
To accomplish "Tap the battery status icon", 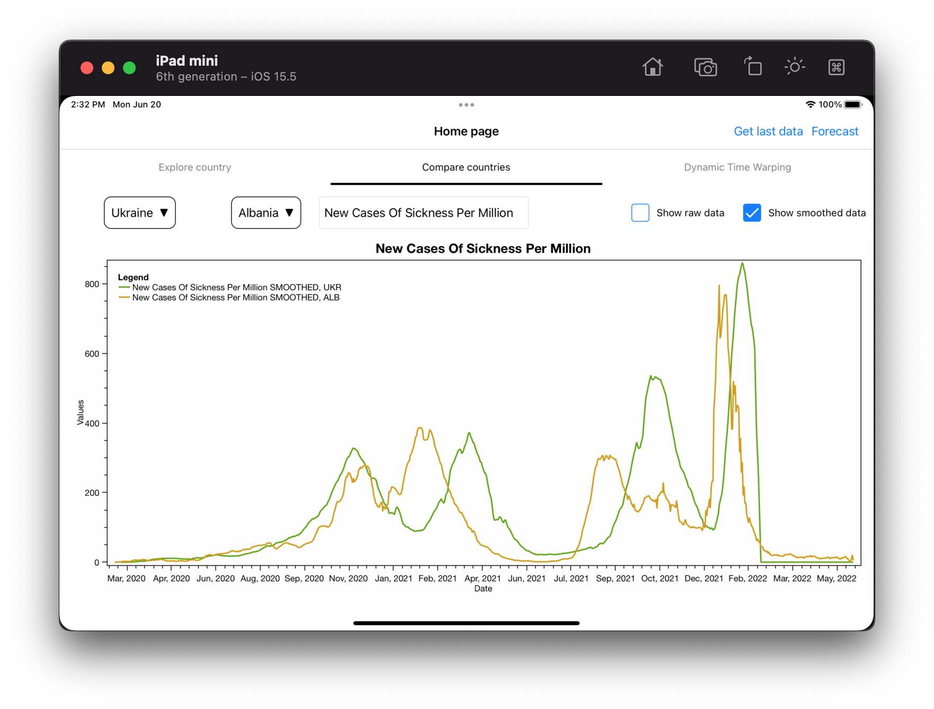I will click(853, 104).
